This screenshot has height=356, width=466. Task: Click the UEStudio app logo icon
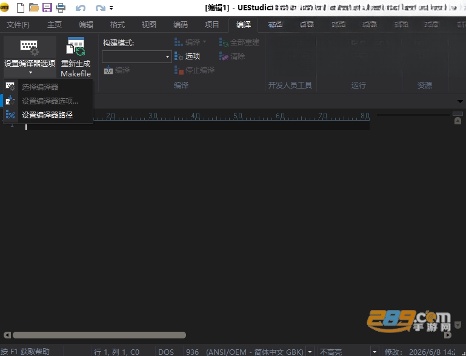coord(4,7)
